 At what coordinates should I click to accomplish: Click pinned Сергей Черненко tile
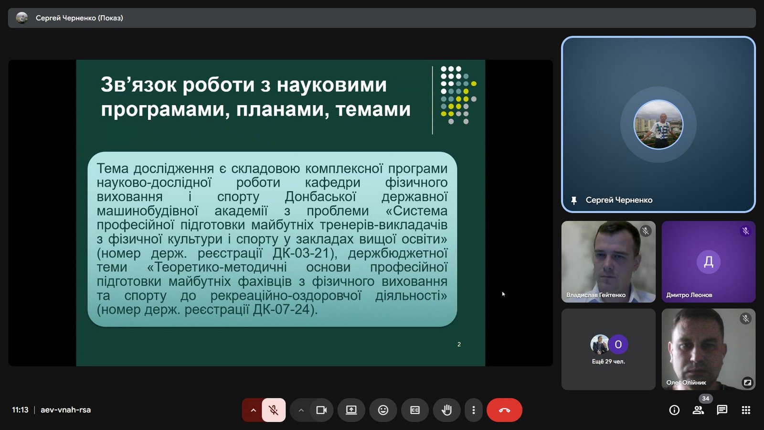click(658, 124)
